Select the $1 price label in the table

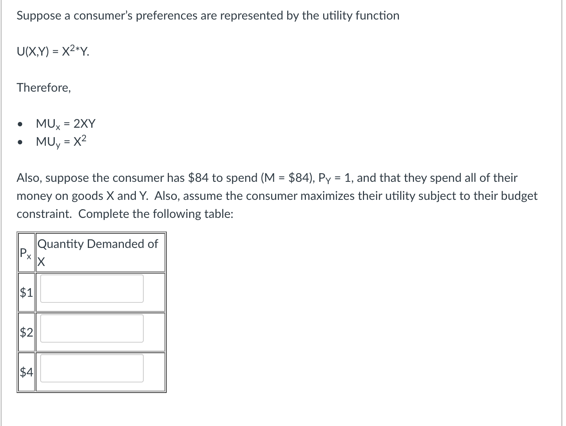coord(26,292)
